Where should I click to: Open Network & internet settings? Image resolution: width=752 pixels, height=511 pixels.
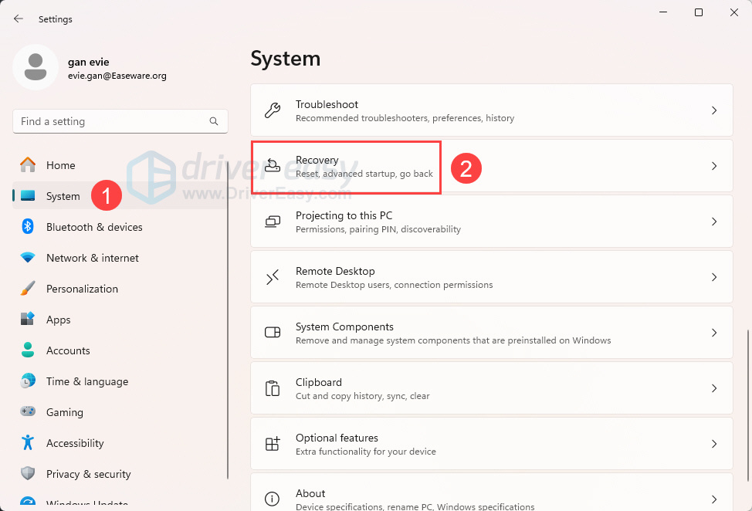click(x=93, y=258)
